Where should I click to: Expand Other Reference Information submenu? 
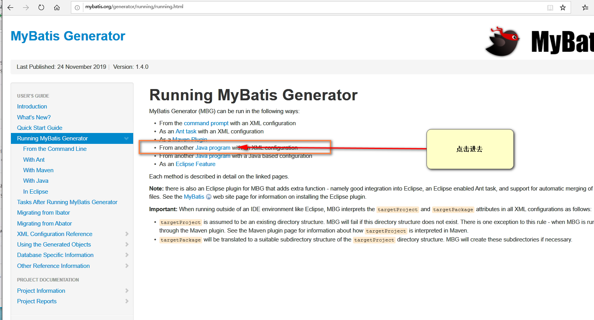point(127,266)
